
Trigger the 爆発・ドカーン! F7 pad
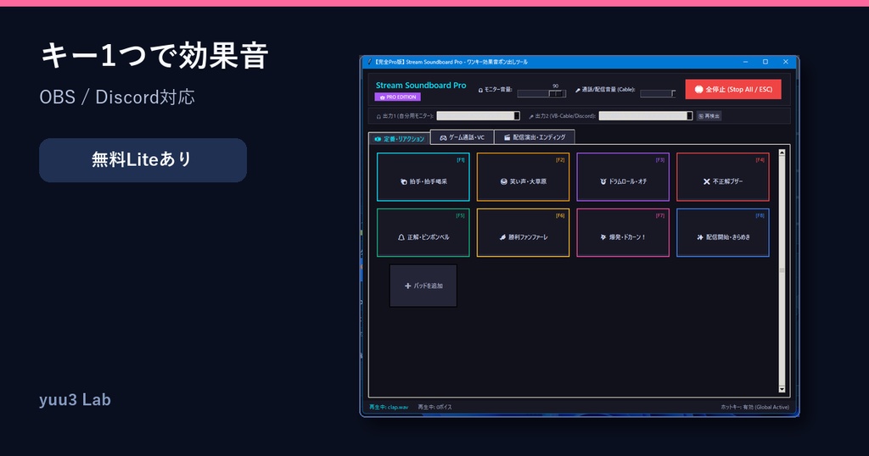(623, 232)
